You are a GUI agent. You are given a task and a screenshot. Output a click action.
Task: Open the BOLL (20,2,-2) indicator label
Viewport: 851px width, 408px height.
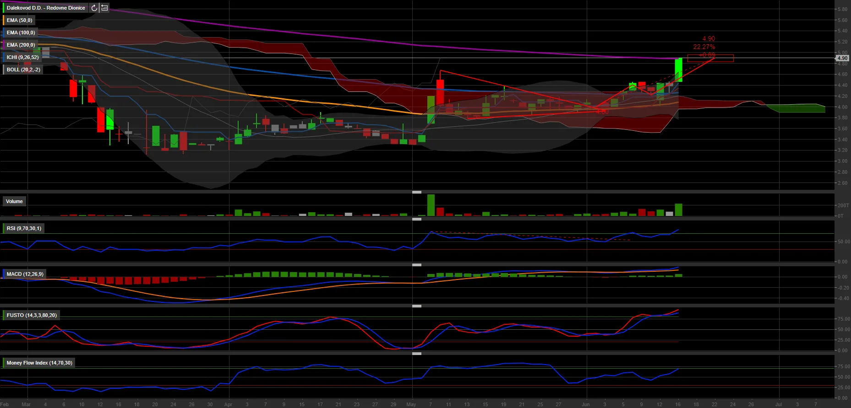[x=23, y=70]
